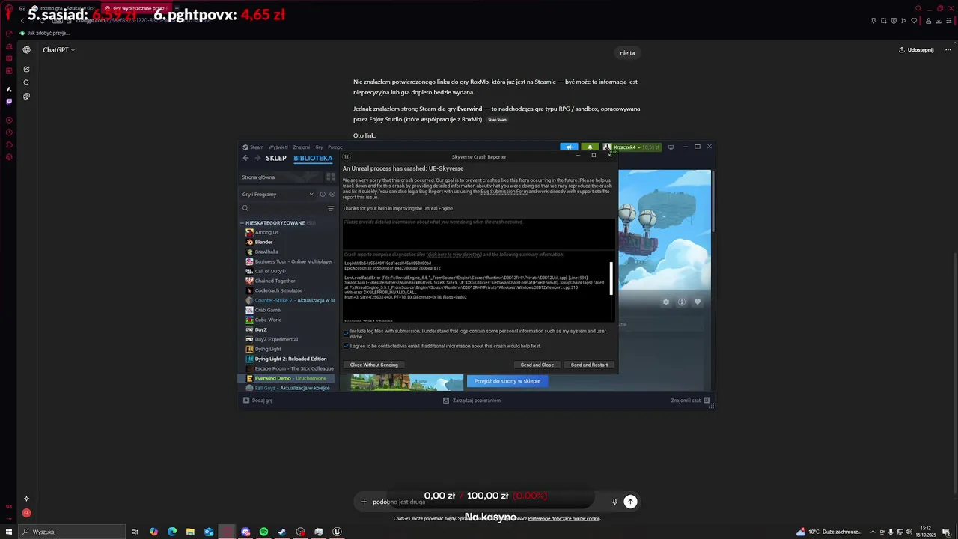Click Steam library search magnifier icon
Screen dimensions: 958x539
(x=245, y=208)
